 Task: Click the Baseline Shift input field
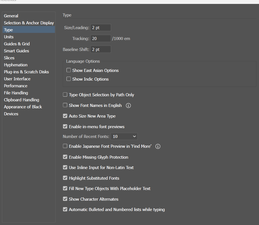[x=101, y=49]
